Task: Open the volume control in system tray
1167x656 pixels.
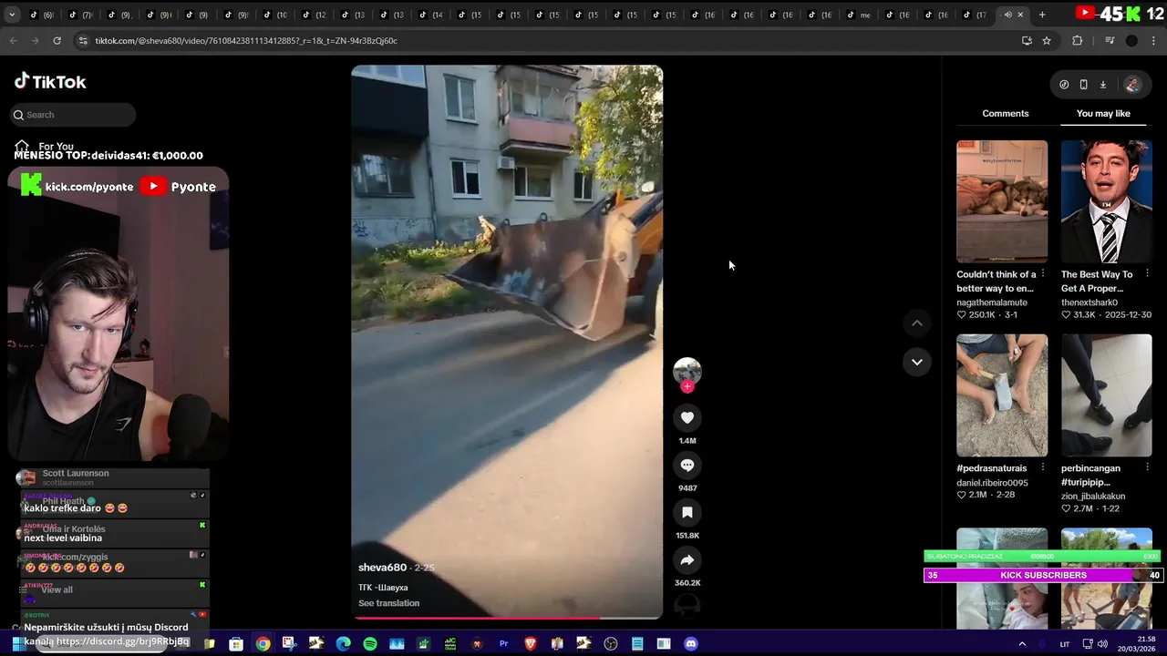Action: tap(1102, 644)
